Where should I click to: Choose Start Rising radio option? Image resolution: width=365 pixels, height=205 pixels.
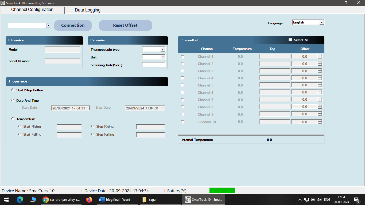tap(20, 126)
